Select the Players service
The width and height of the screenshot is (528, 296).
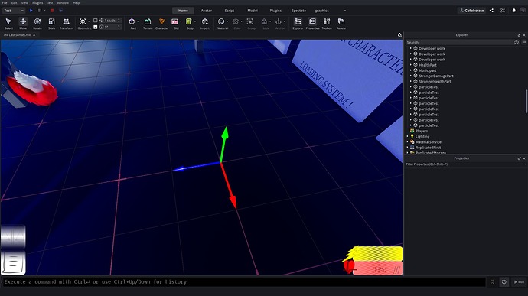tap(422, 131)
